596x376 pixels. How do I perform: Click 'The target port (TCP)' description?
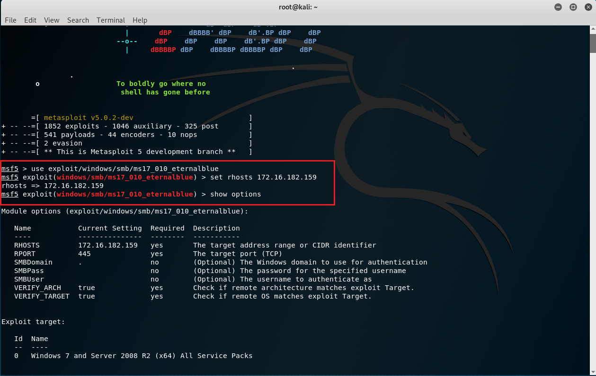pos(238,254)
